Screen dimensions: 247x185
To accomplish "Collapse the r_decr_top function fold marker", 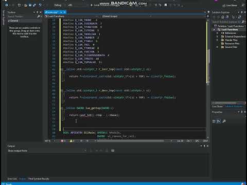I will click(62, 90).
